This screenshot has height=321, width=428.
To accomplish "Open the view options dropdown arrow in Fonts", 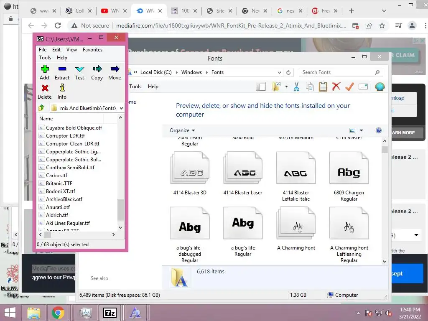I will tap(361, 130).
